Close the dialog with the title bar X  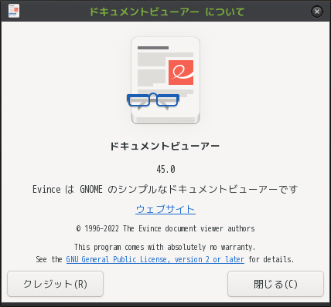(317, 12)
